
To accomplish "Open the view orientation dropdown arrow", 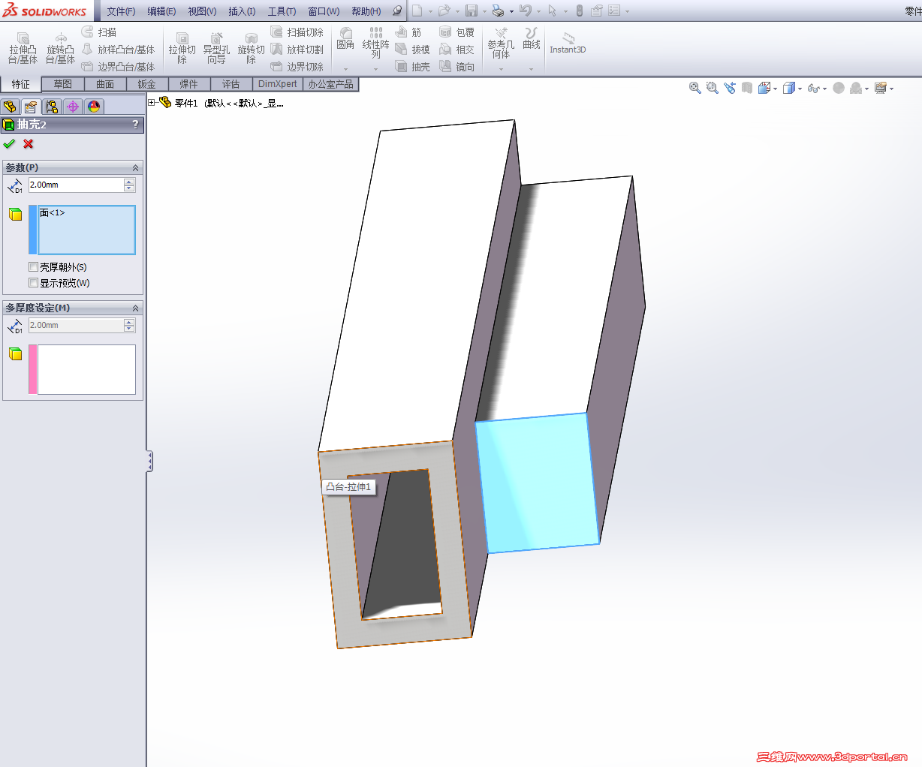I will [775, 89].
